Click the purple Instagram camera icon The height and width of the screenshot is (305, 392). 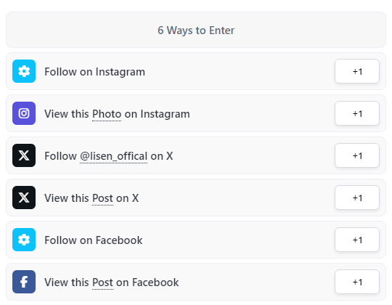pos(24,113)
